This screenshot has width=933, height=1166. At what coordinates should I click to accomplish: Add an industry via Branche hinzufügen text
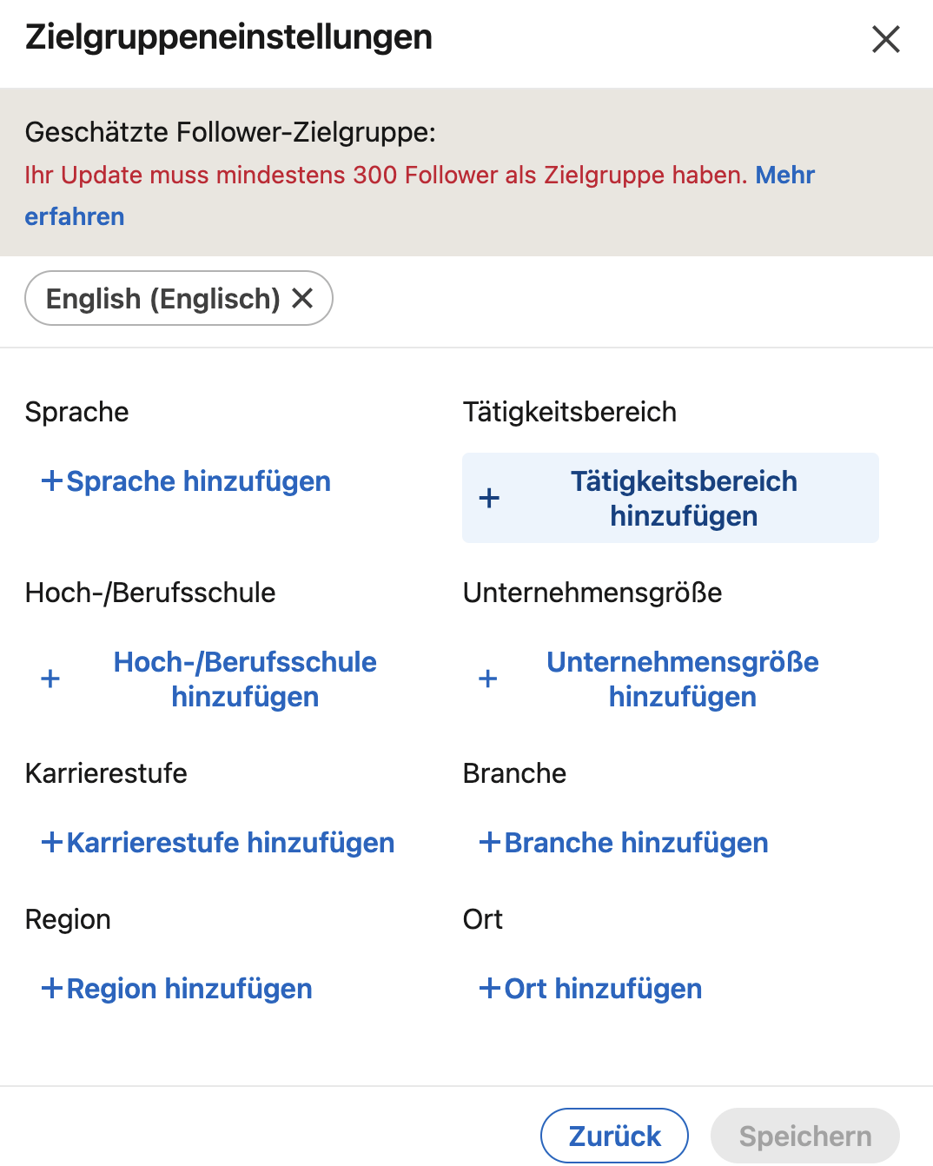tap(637, 842)
